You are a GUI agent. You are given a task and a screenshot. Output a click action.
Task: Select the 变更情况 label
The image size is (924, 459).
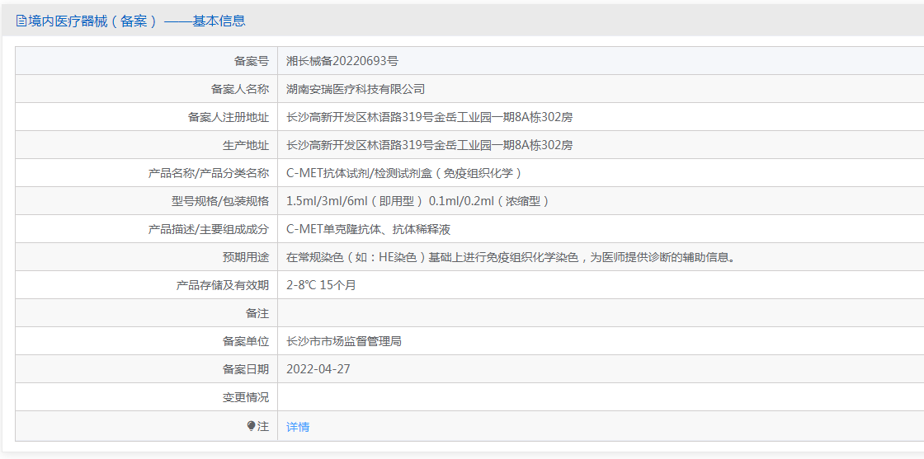246,398
